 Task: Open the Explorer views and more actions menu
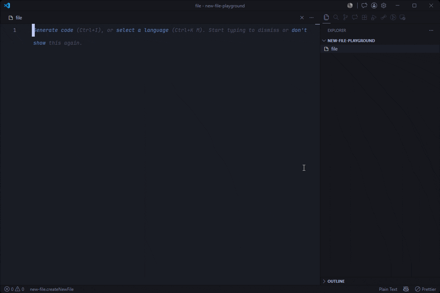coord(431,30)
